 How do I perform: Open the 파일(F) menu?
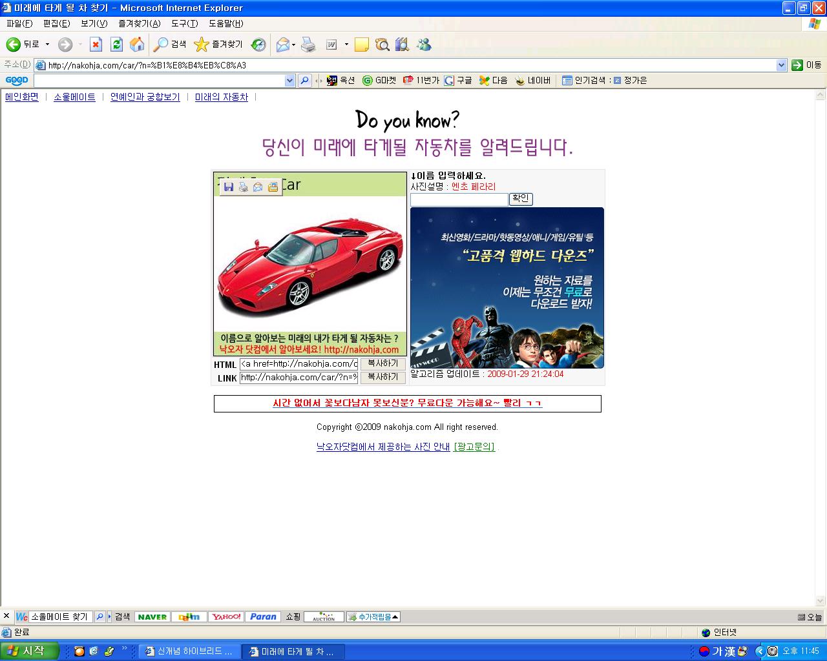click(19, 24)
